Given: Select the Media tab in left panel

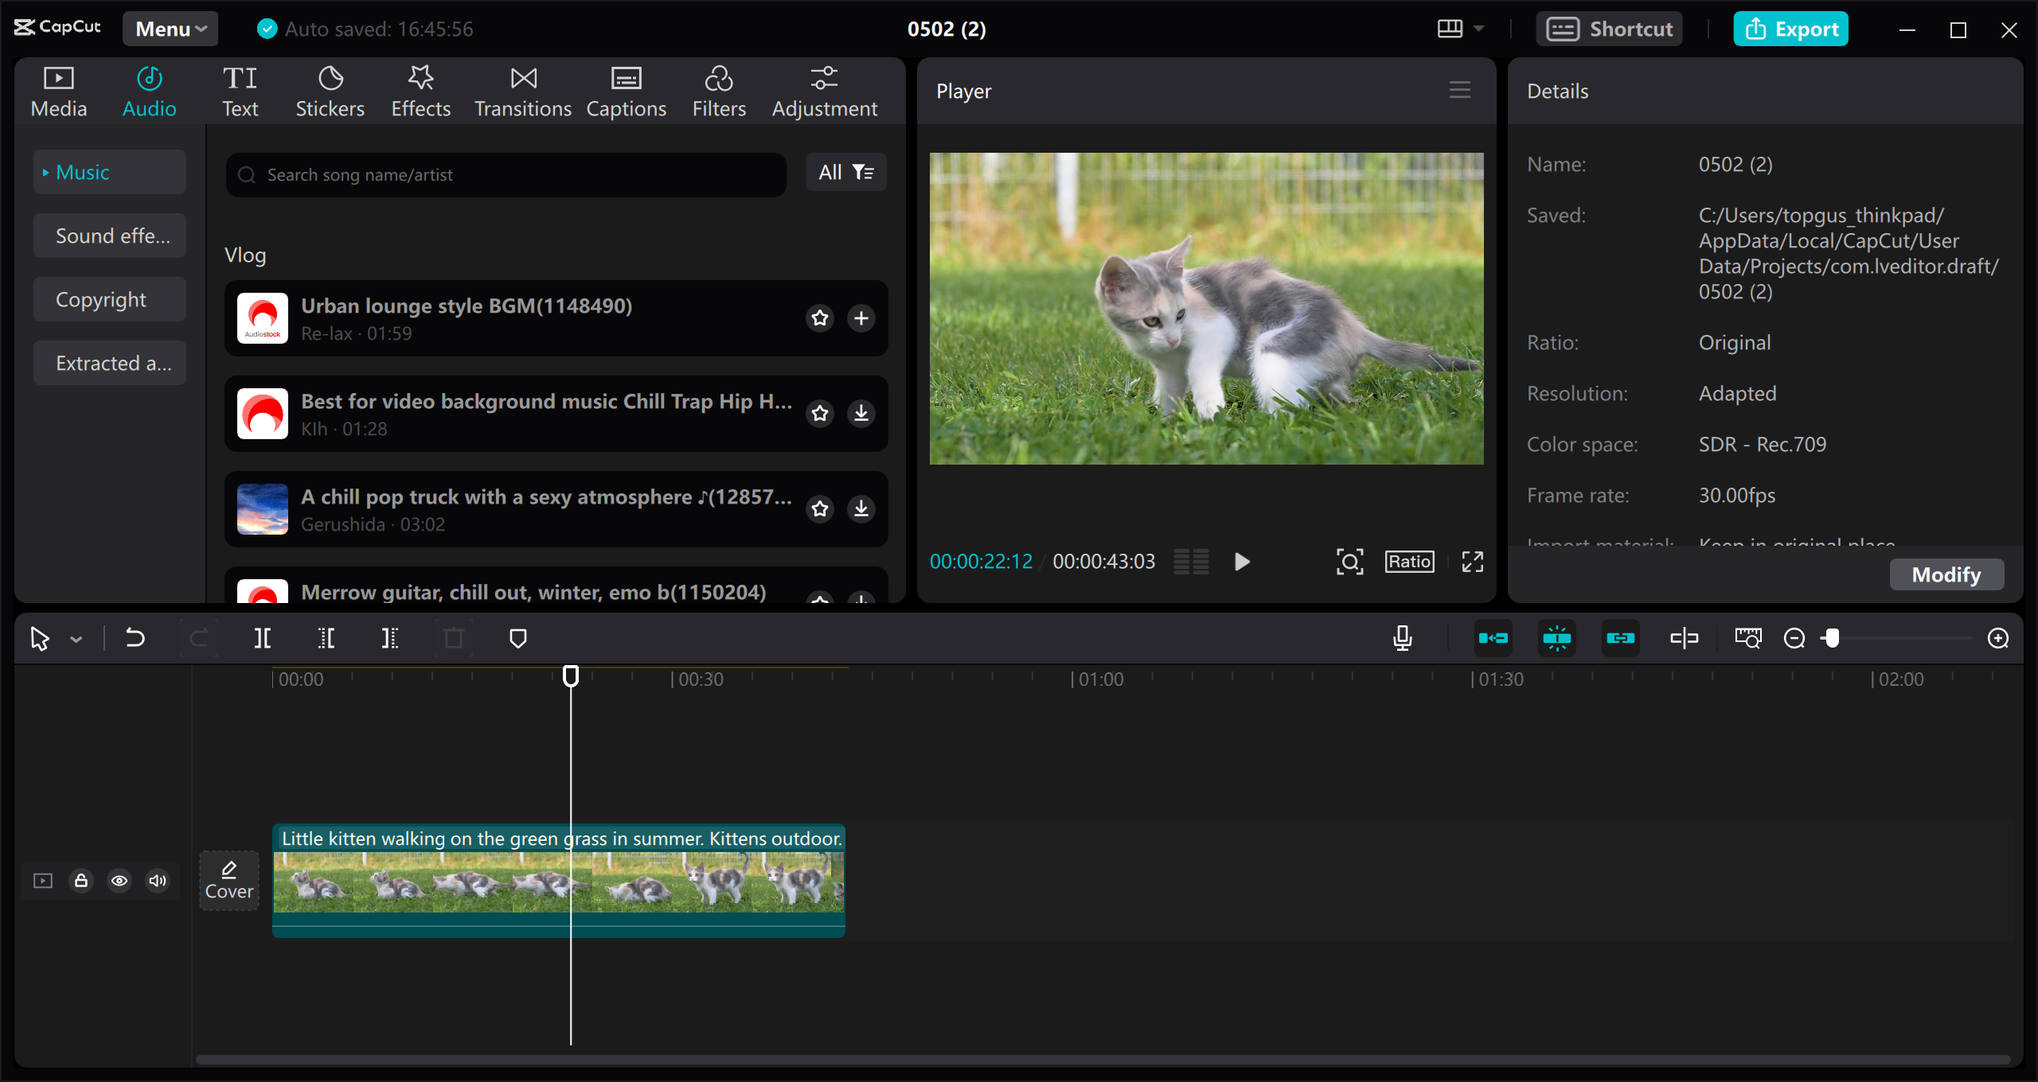Looking at the screenshot, I should pyautogui.click(x=58, y=89).
